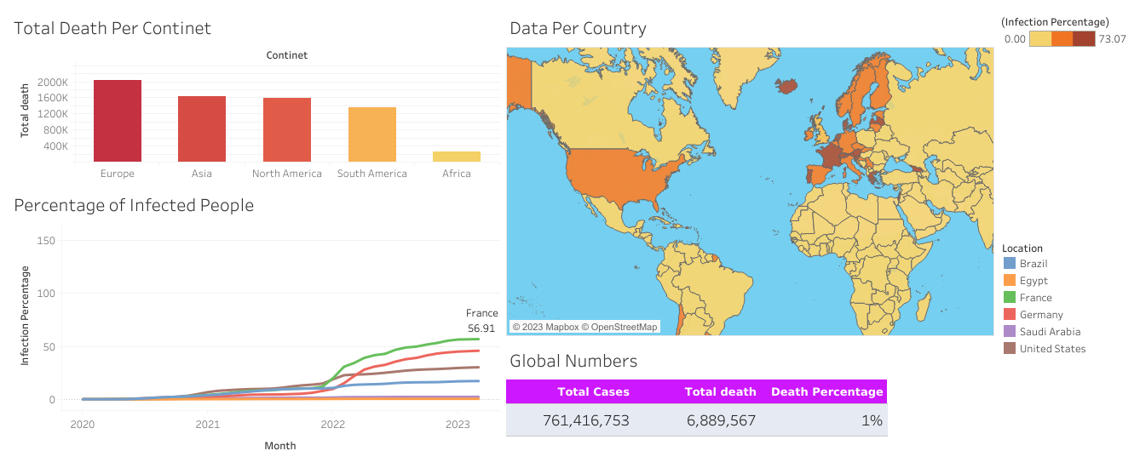Screen dimensions: 1140x468
Task: Click the Saudi Arabia legend label
Action: click(x=1050, y=332)
